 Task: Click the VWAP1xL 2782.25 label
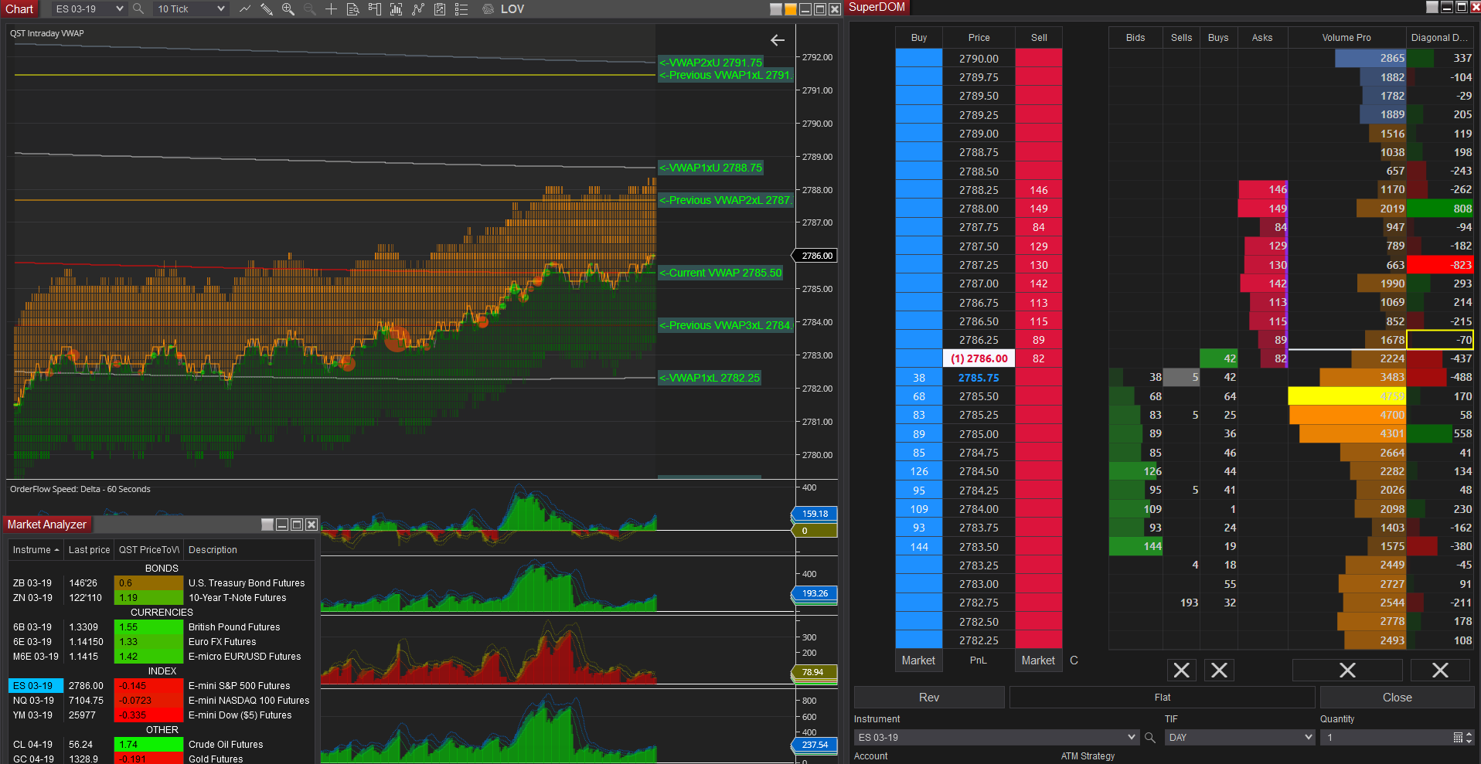[x=710, y=378]
